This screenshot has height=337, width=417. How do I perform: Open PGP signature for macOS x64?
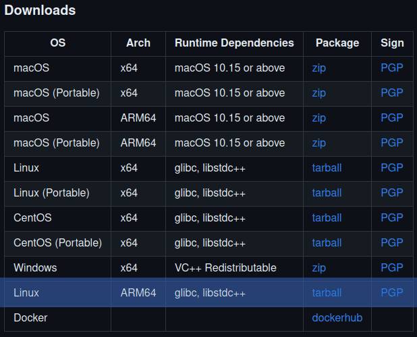tap(392, 68)
